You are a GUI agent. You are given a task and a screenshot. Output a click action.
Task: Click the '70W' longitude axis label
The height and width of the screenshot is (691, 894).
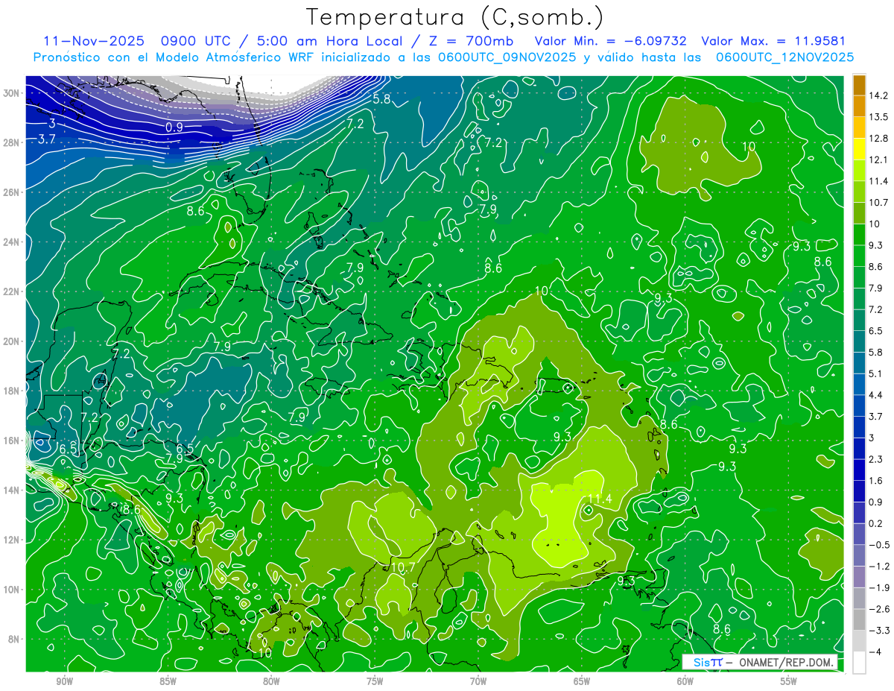tap(478, 681)
